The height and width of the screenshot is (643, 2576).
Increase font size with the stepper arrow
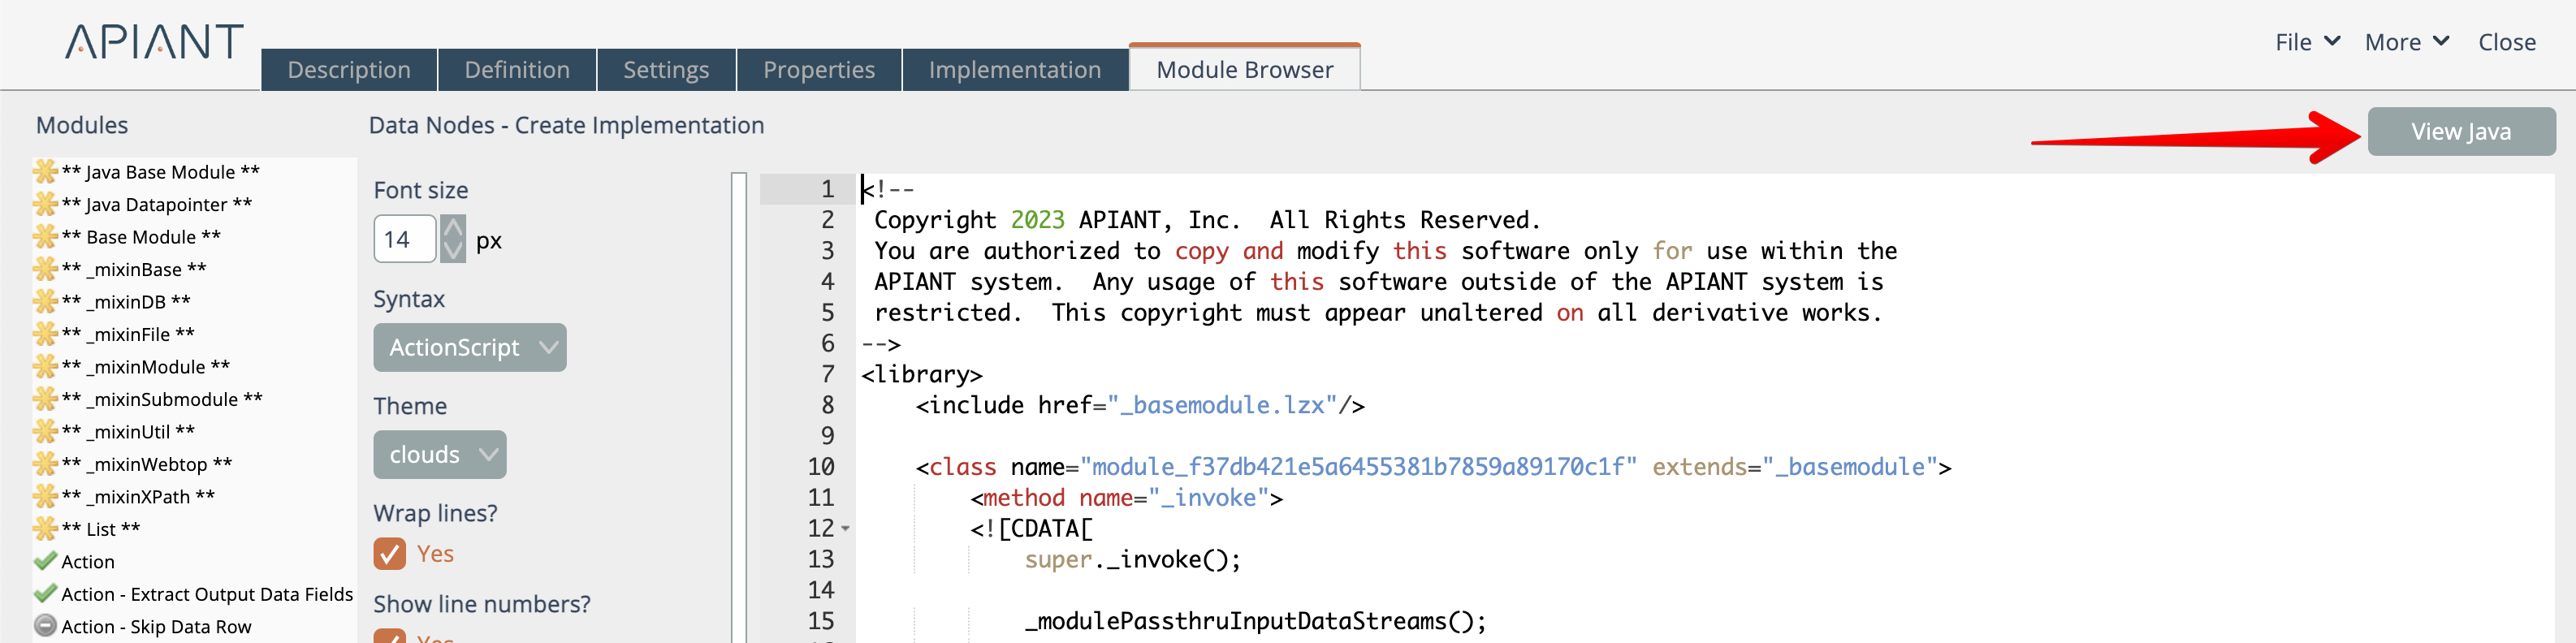453,229
